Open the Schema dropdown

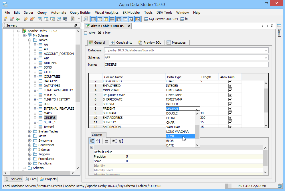point(266,58)
